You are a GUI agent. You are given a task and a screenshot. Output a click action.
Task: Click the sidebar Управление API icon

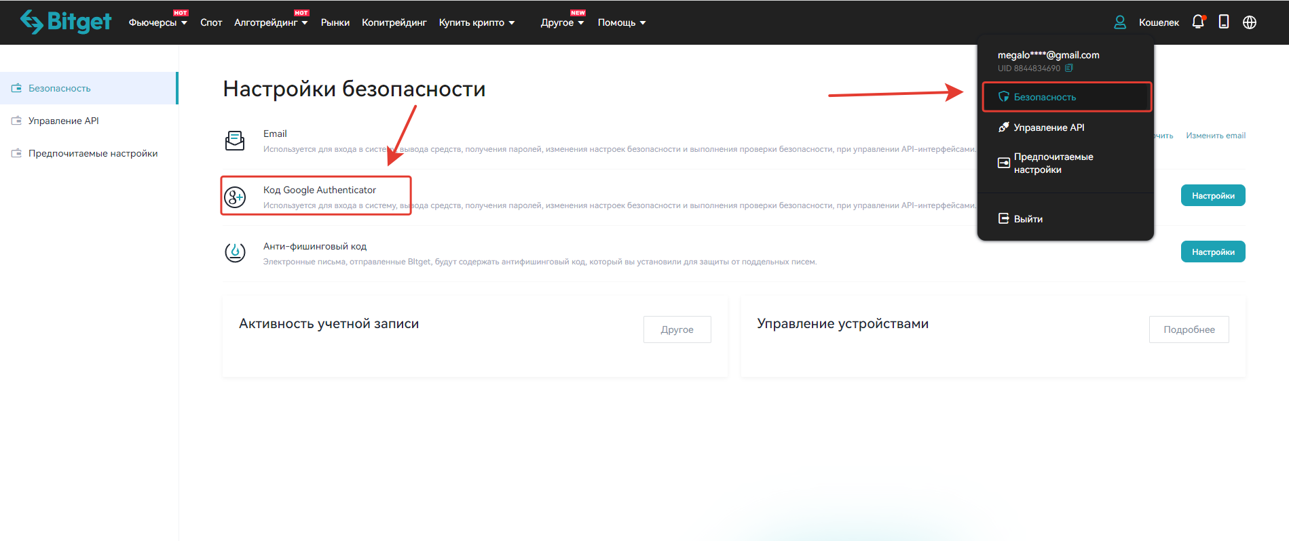coord(16,121)
